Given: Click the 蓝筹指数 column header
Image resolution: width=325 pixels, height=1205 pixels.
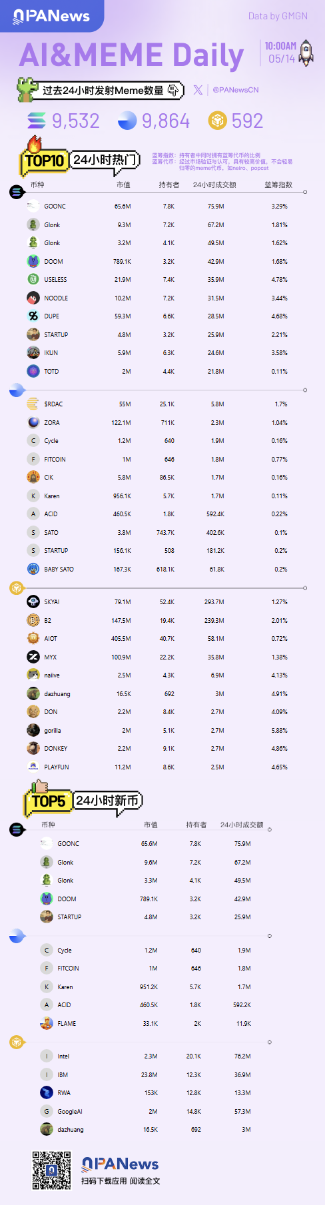Looking at the screenshot, I should pyautogui.click(x=278, y=185).
